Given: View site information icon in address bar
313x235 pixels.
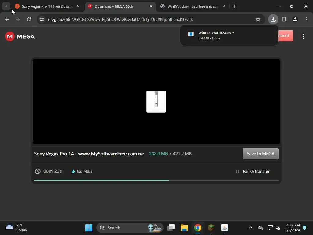Looking at the screenshot, I should pos(42,19).
